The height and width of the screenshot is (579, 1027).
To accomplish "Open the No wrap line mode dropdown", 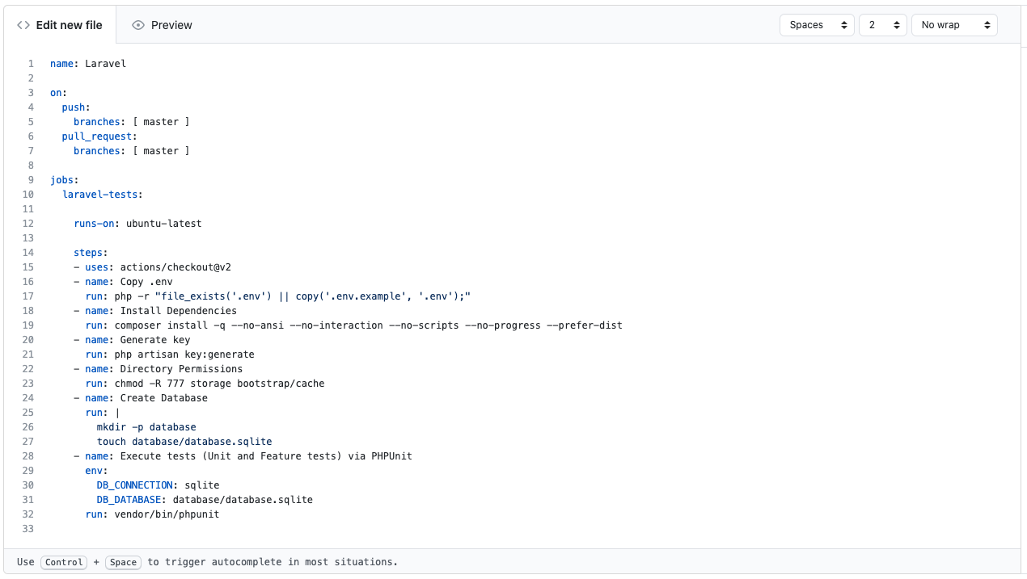I will click(x=954, y=25).
